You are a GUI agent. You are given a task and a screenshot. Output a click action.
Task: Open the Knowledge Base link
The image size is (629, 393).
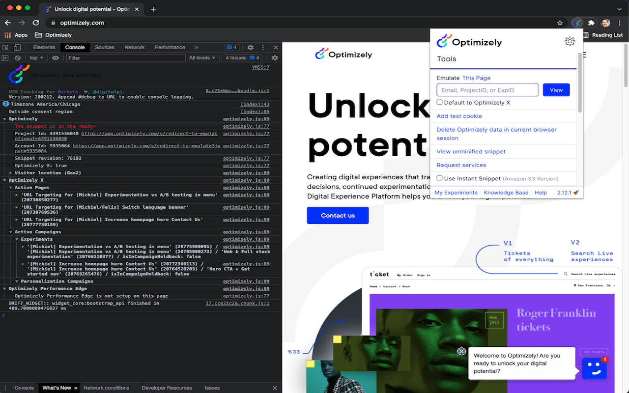[x=506, y=193]
